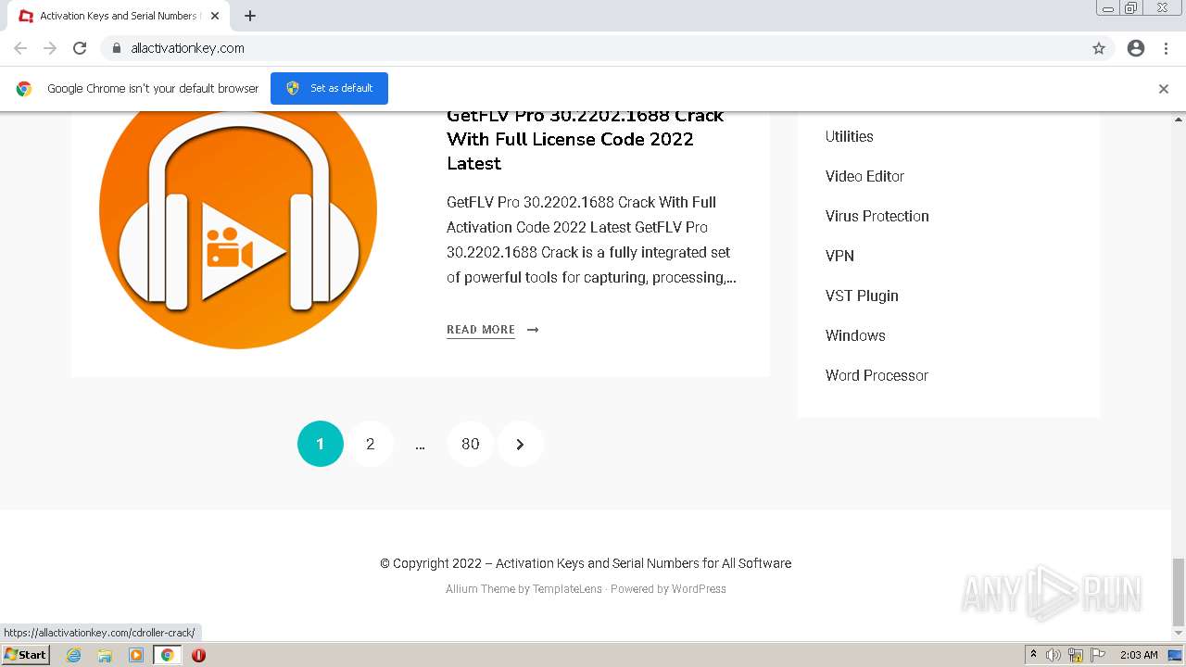Click the scrollbar down arrow
The width and height of the screenshot is (1186, 667).
1179,636
